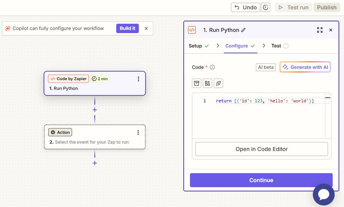Click the Copilot logo icon

tap(8, 28)
